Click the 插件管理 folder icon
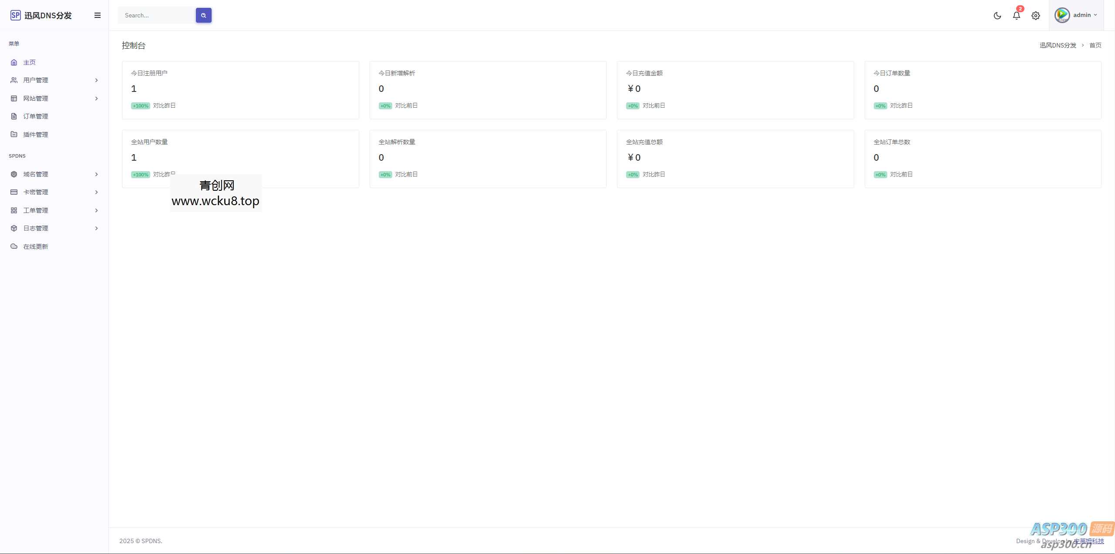The image size is (1115, 554). point(14,134)
